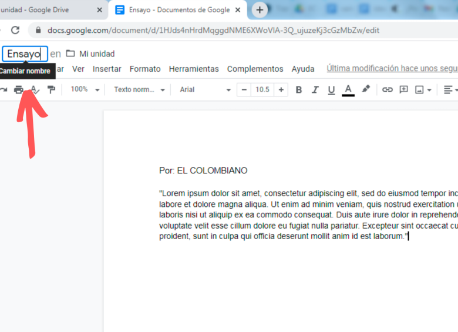458x332 pixels.
Task: Toggle italic formatting
Action: (x=315, y=89)
